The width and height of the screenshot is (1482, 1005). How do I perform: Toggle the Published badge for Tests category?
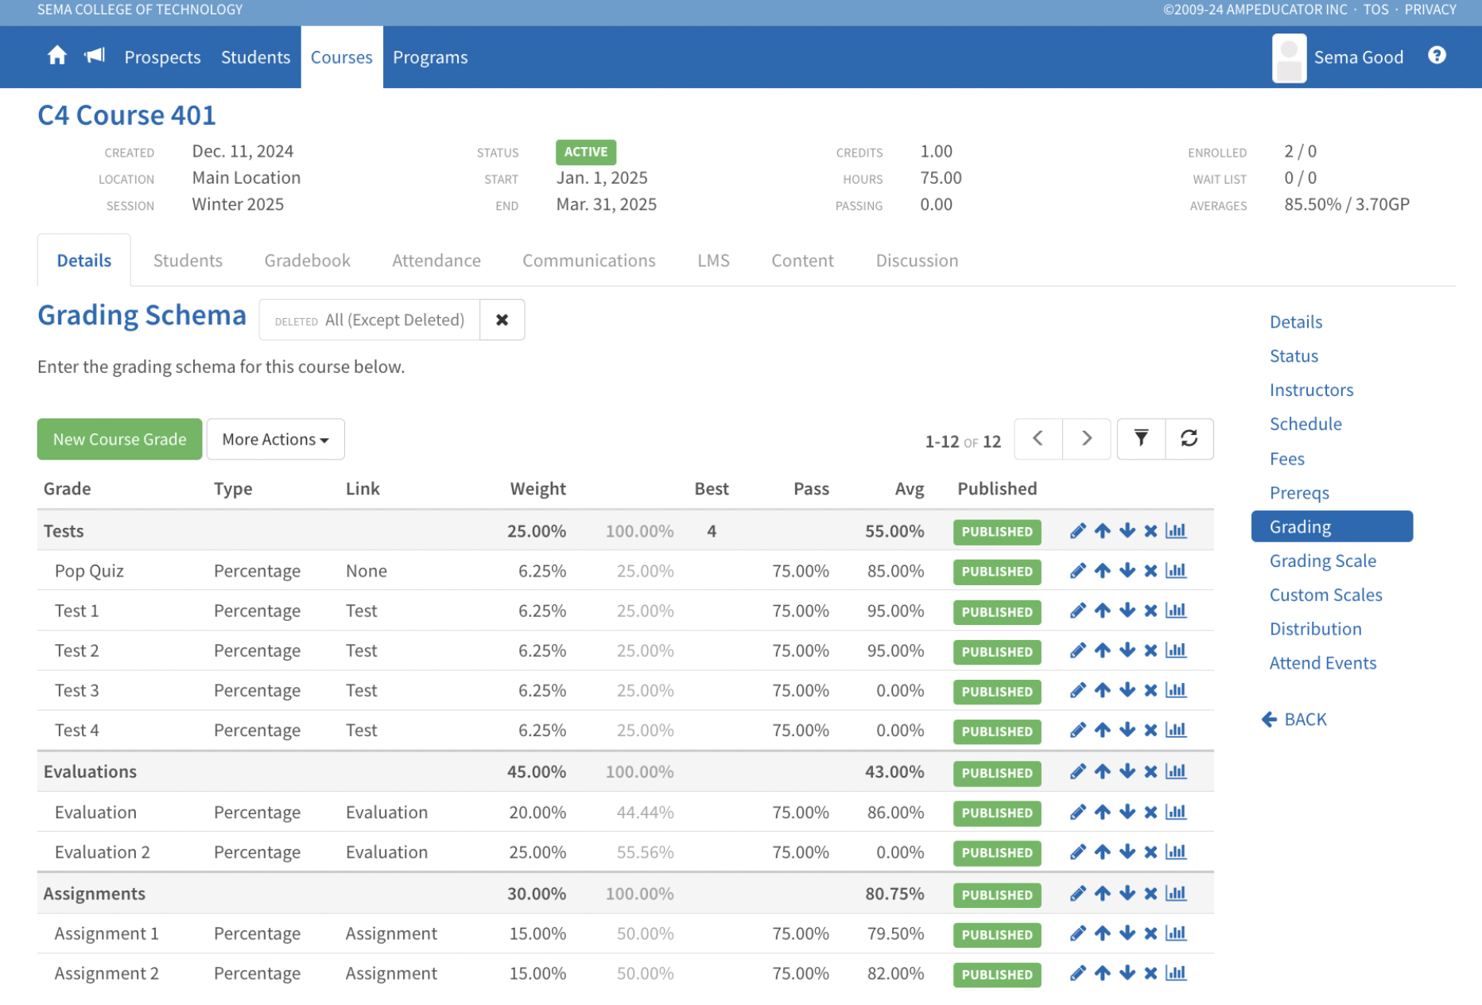coord(996,532)
